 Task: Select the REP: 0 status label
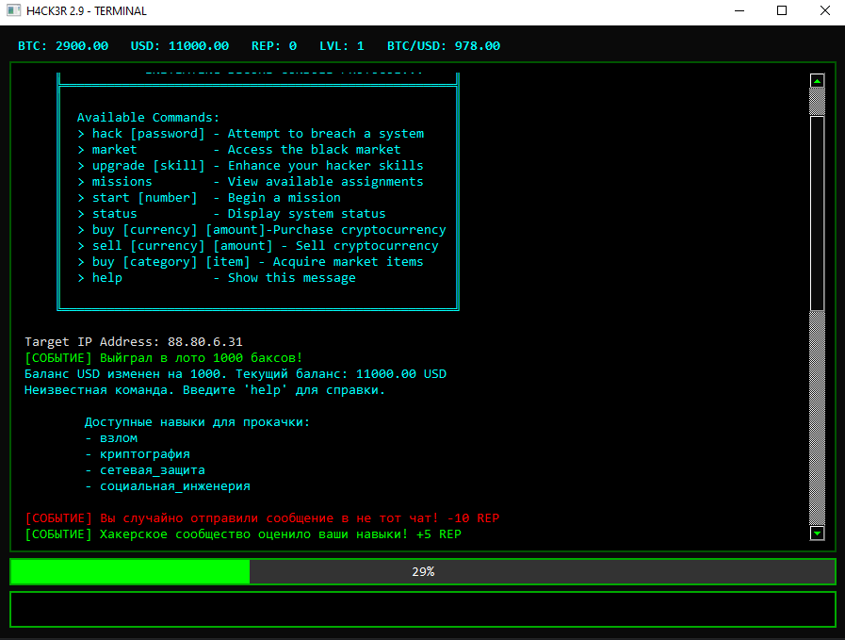(x=274, y=45)
